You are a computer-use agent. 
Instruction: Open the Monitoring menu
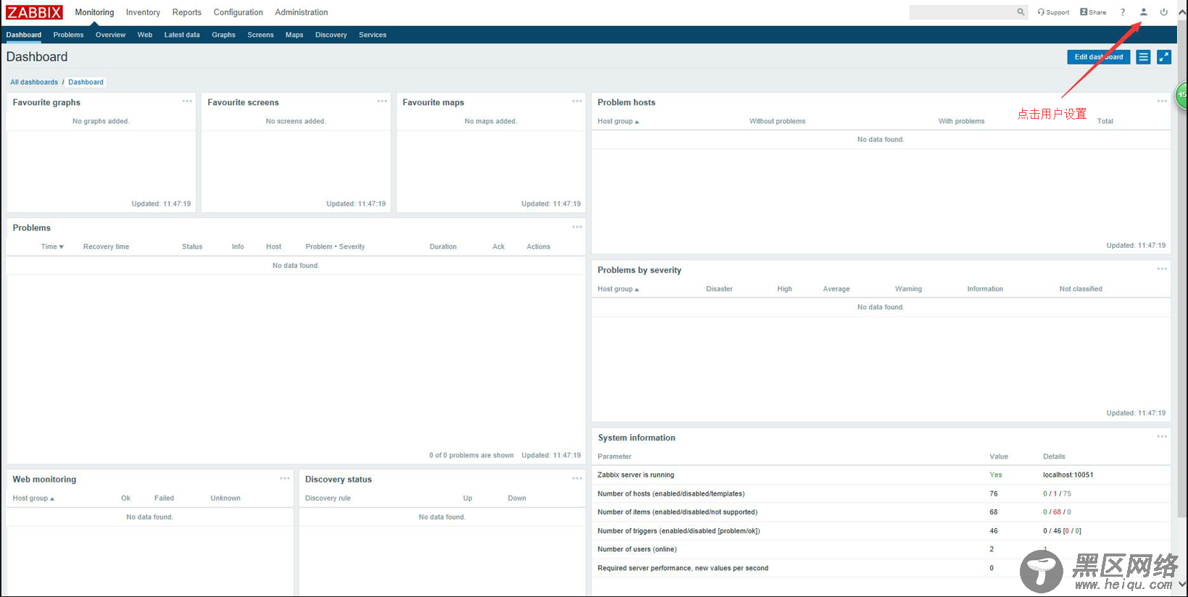(94, 12)
